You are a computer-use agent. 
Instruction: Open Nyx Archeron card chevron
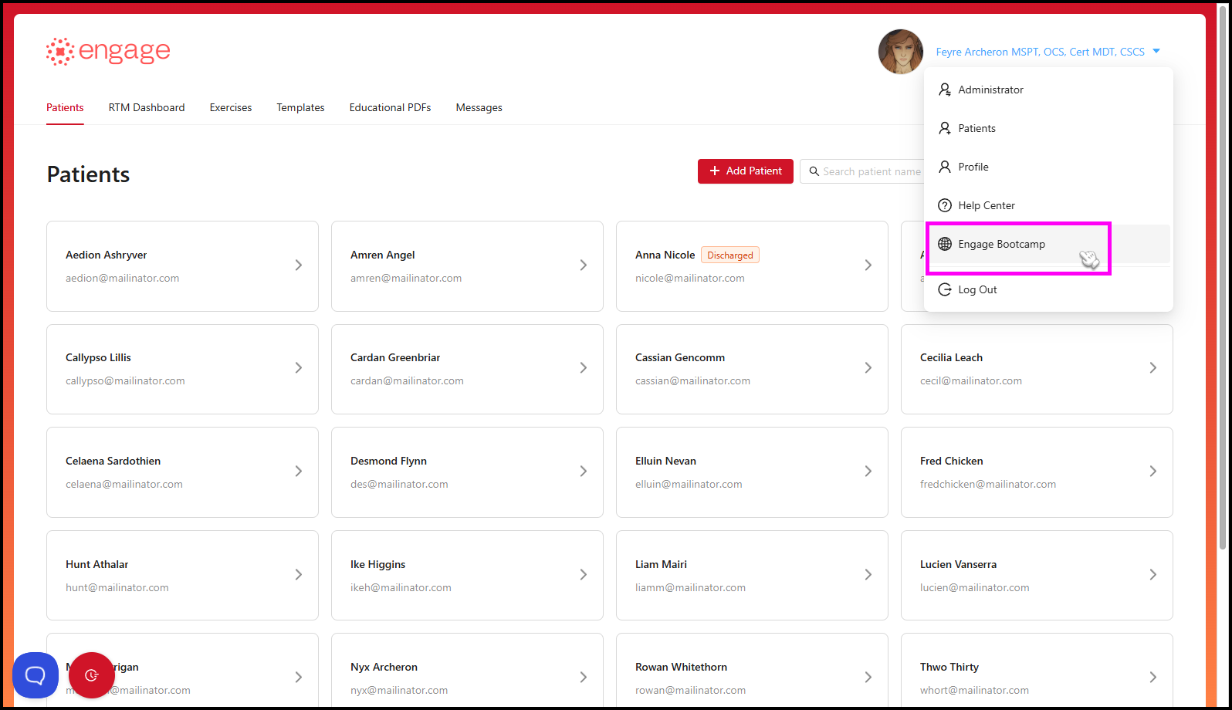[x=584, y=678]
